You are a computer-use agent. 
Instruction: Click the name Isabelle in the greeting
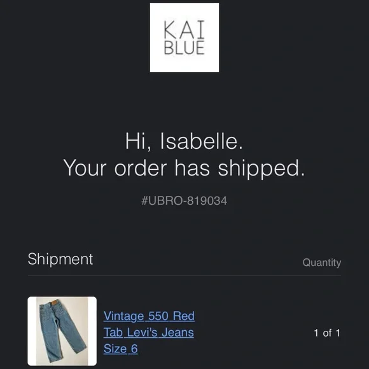tap(202, 141)
